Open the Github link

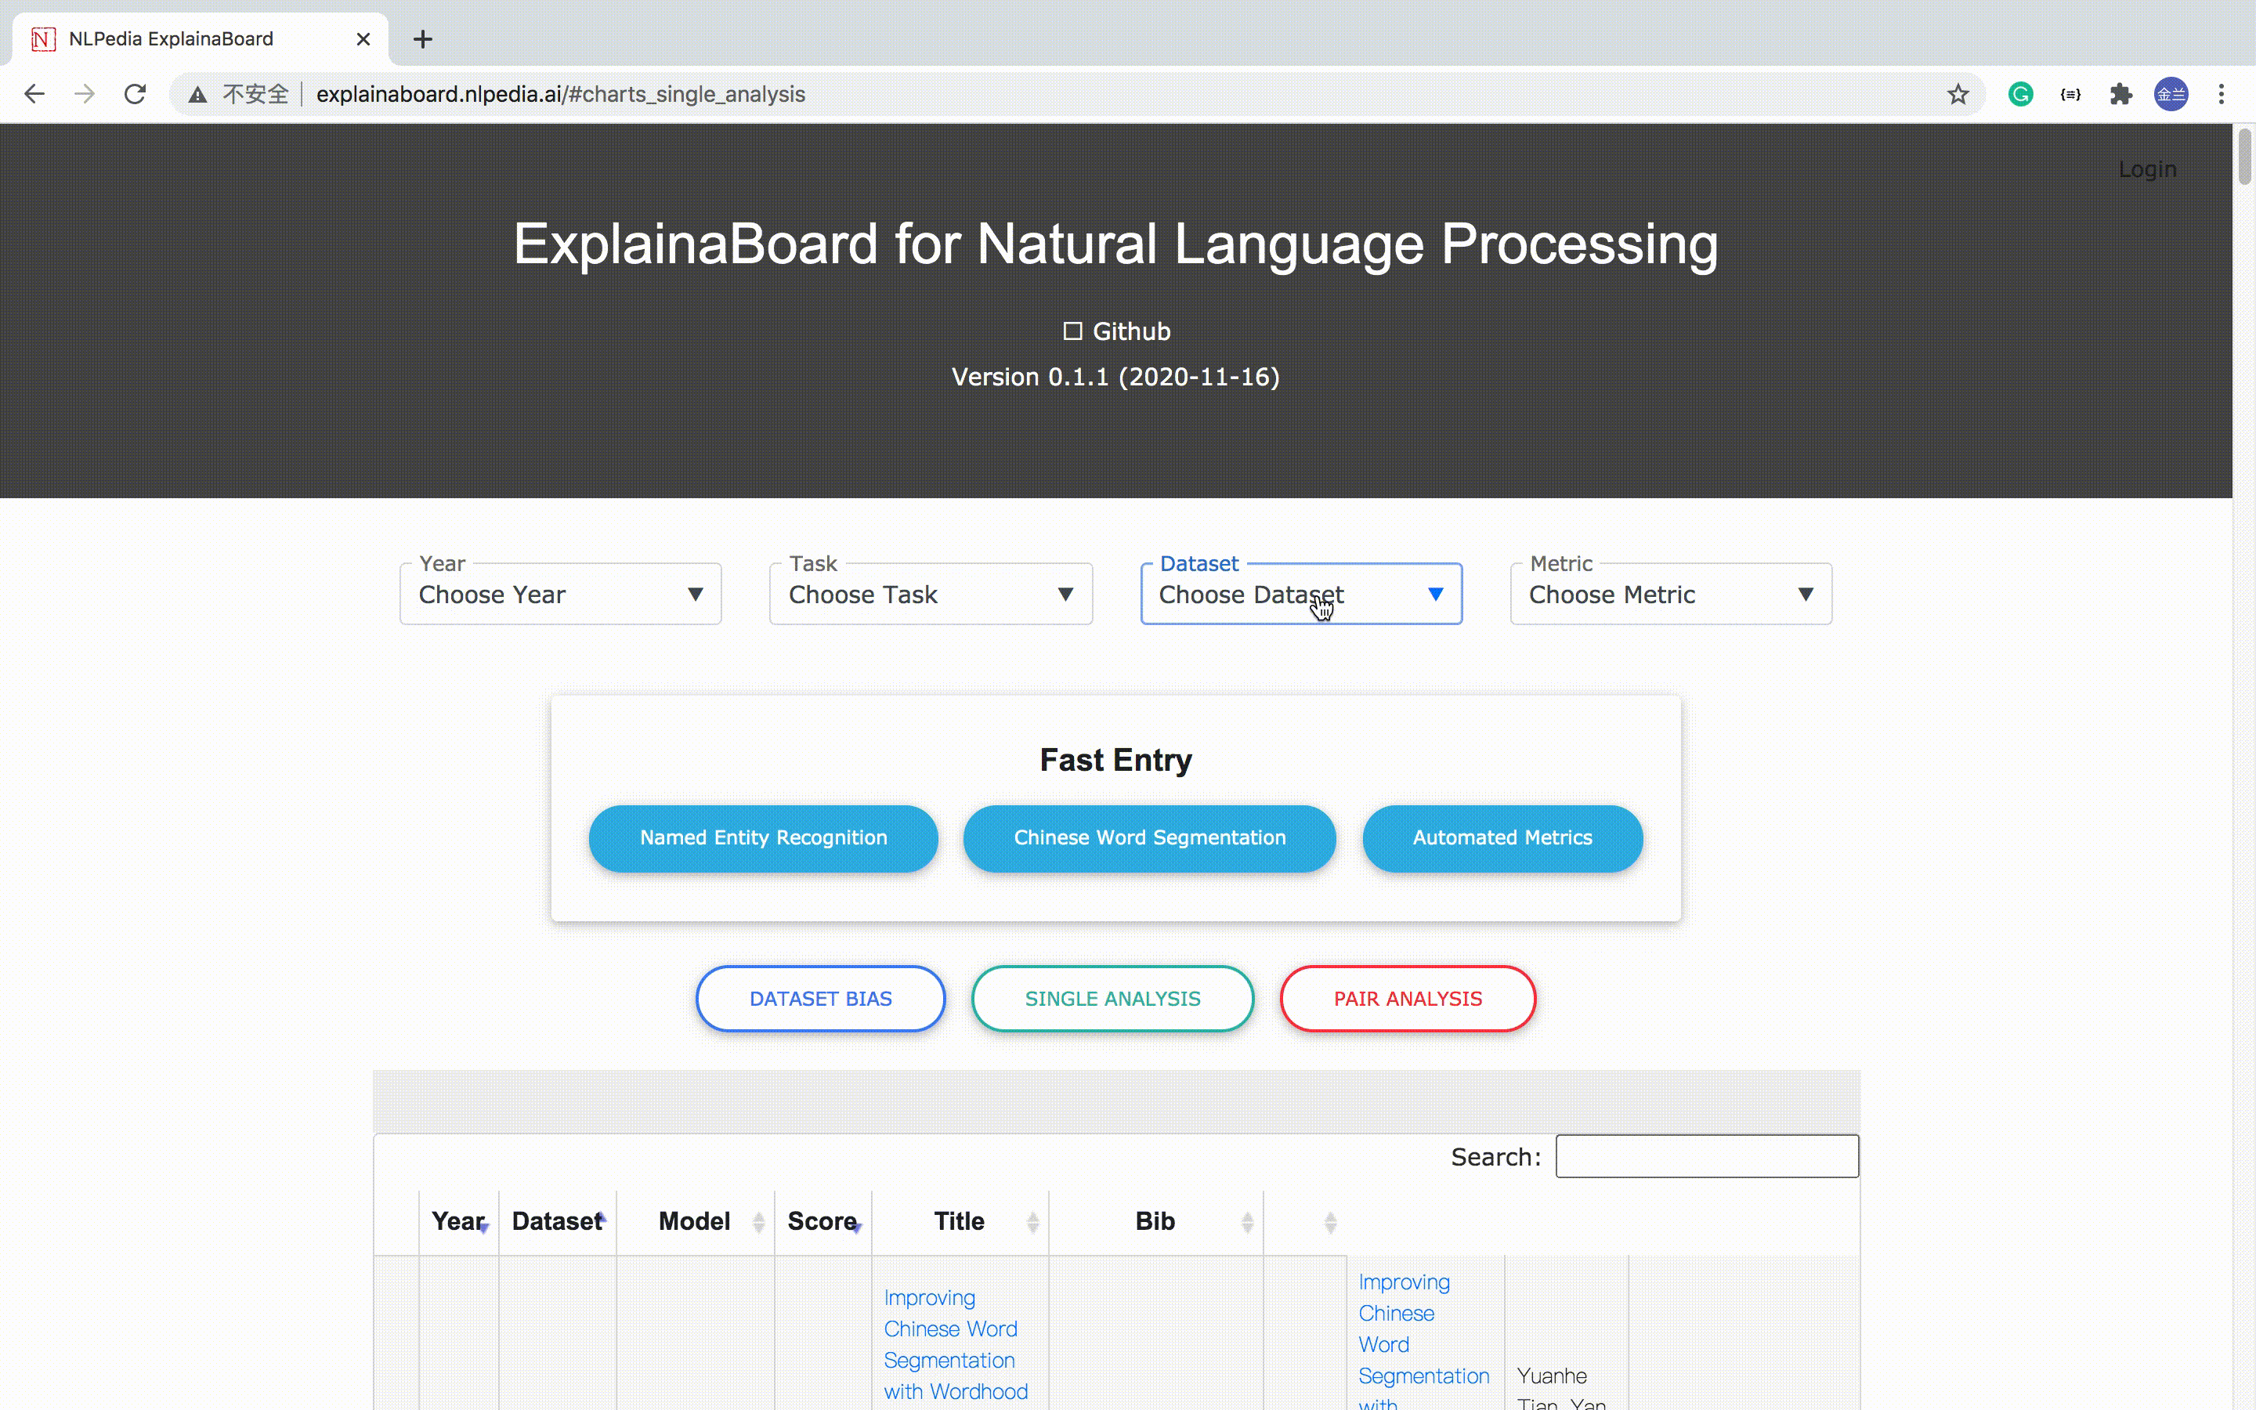pyautogui.click(x=1117, y=331)
